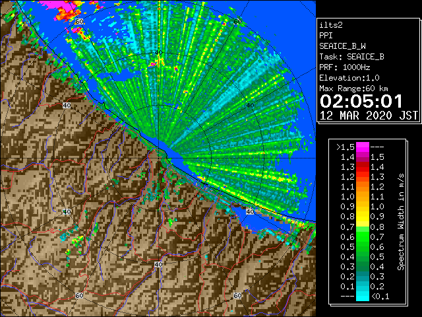
Task: Select the date '12 MAR 2020 JST'
Action: (369, 116)
